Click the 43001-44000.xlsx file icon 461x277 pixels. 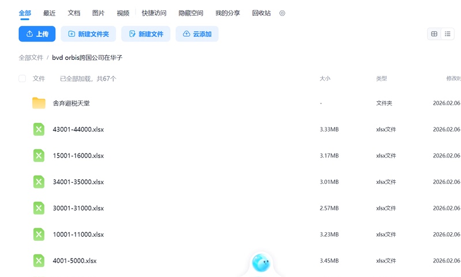point(39,129)
